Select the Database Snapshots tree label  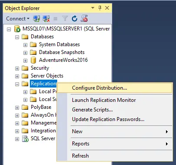point(62,52)
